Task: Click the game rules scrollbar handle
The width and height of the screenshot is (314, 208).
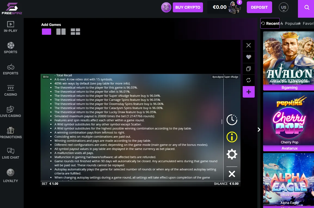Action: tap(222, 122)
